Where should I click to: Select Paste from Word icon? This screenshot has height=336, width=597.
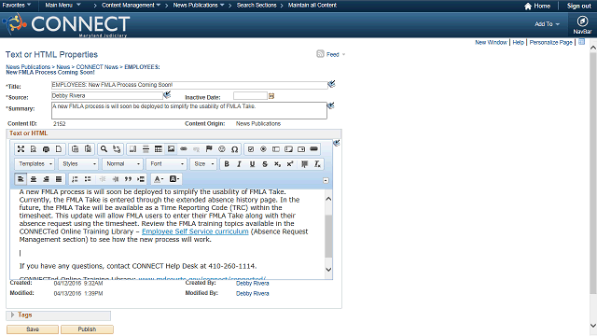[88, 149]
